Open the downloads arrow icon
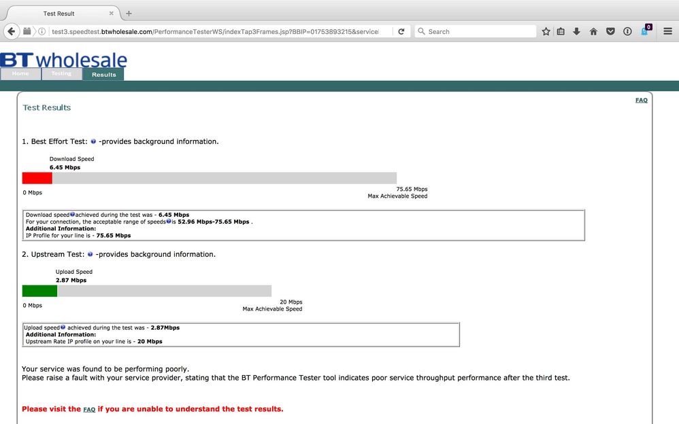The image size is (679, 424). point(576,31)
